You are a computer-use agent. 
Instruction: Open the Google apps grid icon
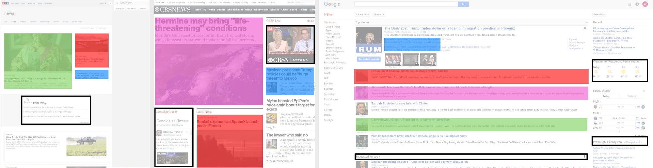click(x=629, y=4)
